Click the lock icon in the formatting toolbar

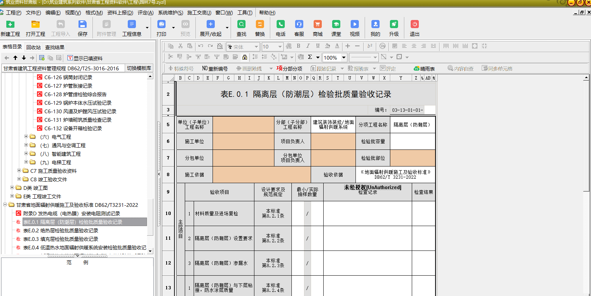coord(245,57)
